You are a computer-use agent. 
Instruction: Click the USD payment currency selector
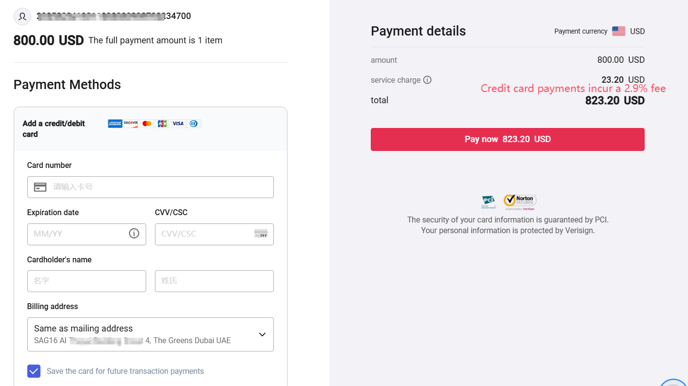629,31
